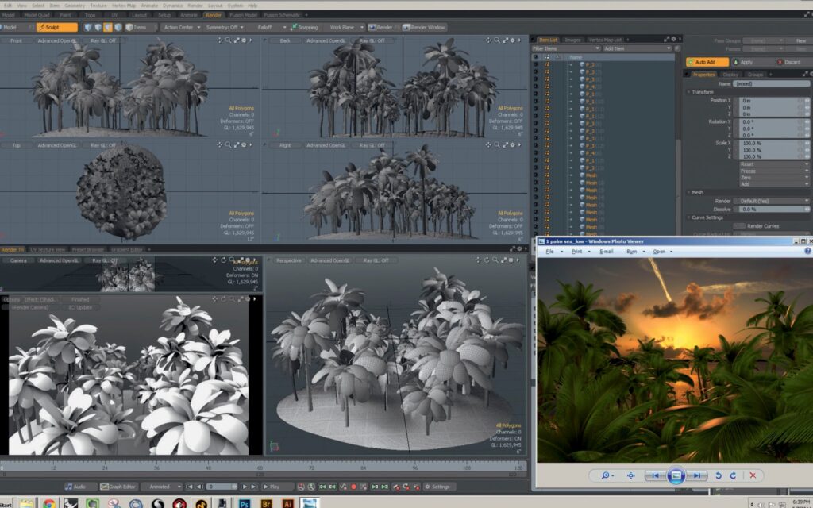Open the Texture menu
Screen dimensions: 813x508
click(x=98, y=6)
